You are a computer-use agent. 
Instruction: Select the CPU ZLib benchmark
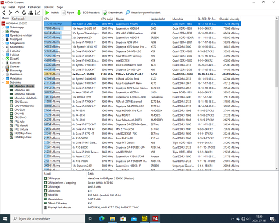(x=17, y=110)
